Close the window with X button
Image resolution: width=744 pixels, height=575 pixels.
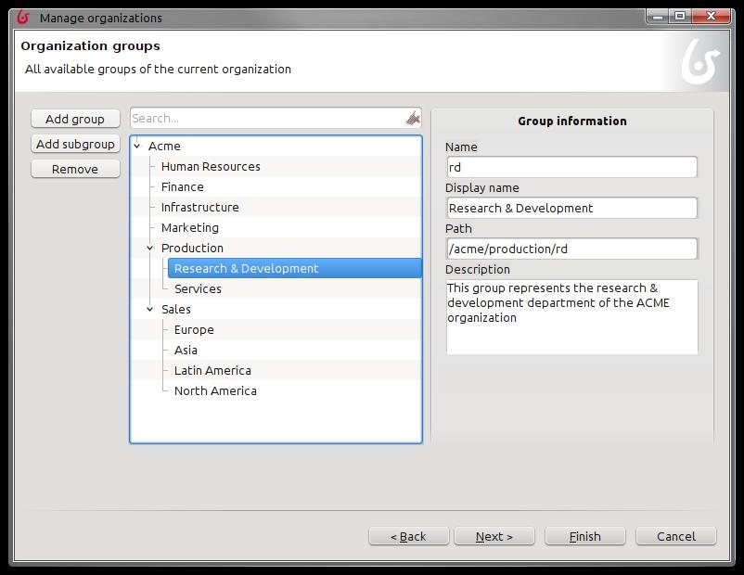click(x=711, y=16)
